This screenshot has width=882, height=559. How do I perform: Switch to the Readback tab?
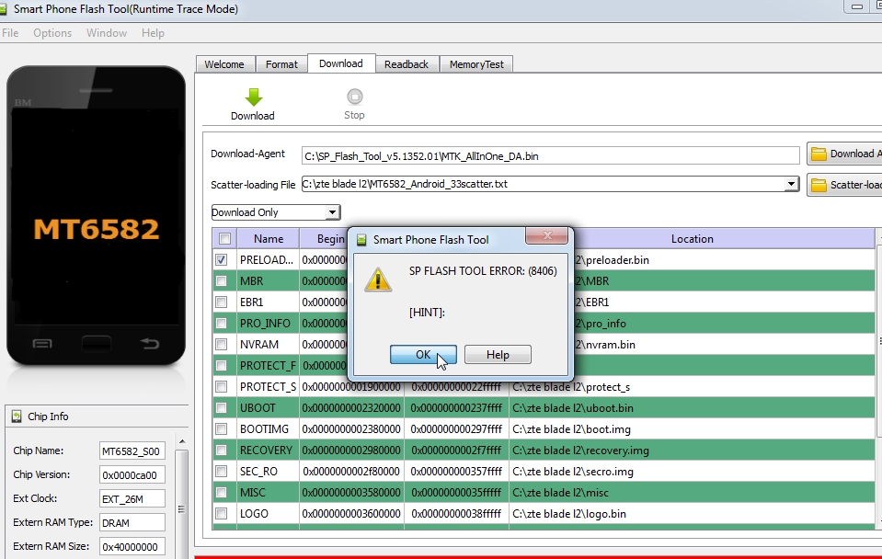click(x=406, y=64)
